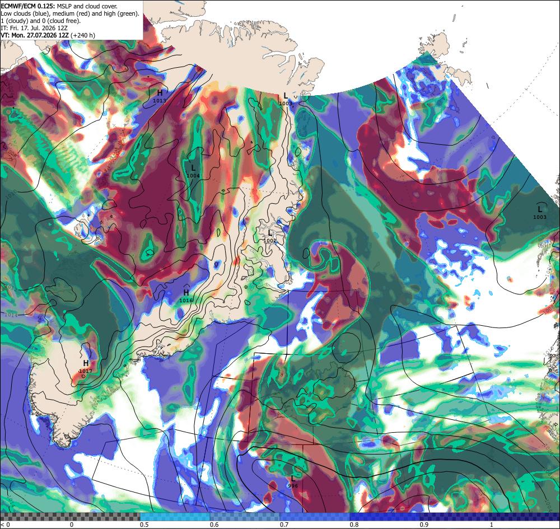Click the 'VT: Mon. 27.07.2026 12Z' valid time

(x=35, y=35)
